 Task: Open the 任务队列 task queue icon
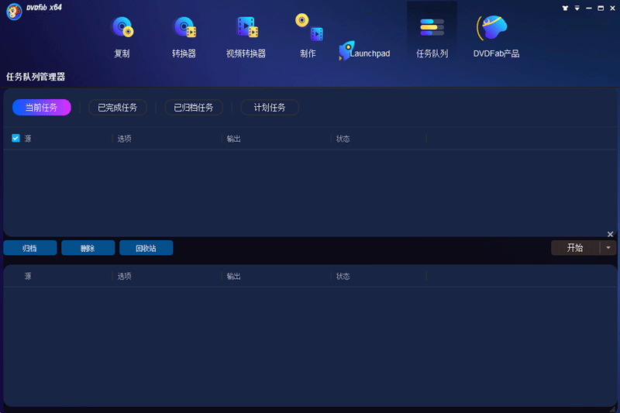[x=432, y=36]
